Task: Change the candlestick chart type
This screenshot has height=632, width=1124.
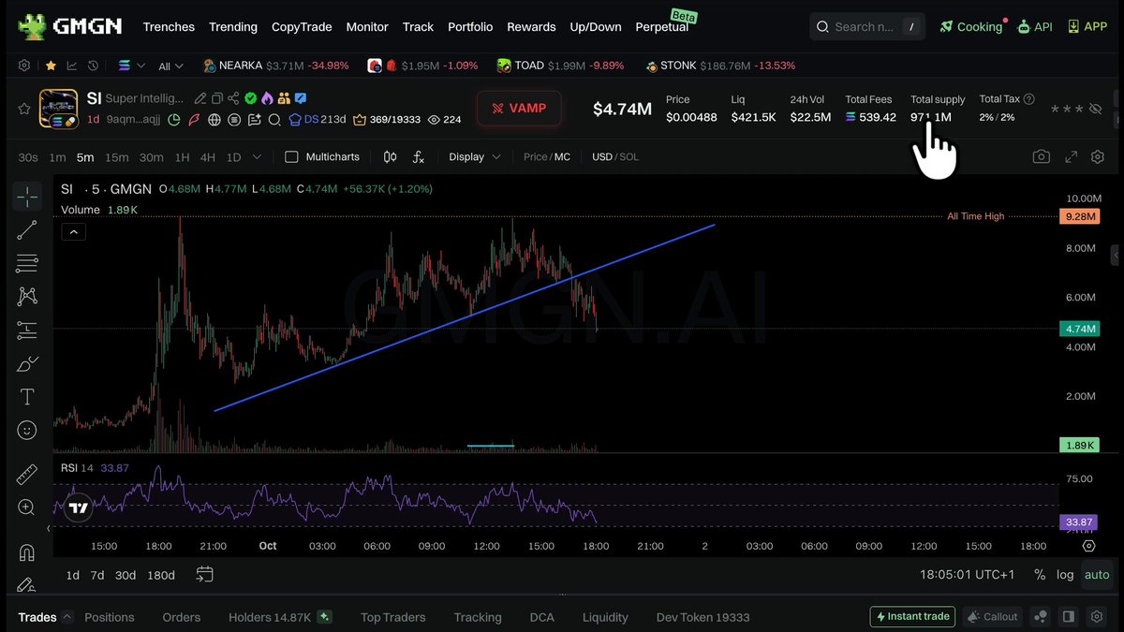Action: coord(390,156)
